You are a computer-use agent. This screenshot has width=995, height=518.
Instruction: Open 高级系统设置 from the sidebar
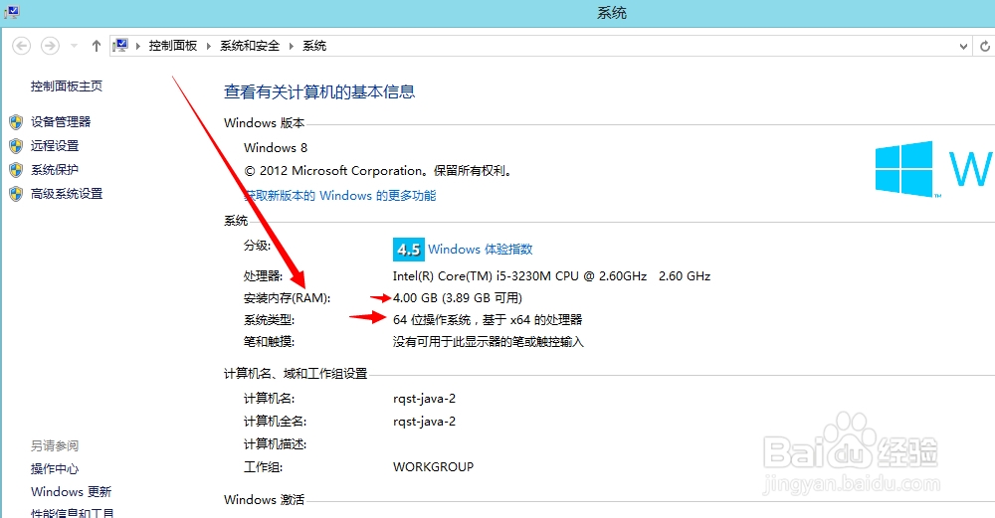click(x=67, y=194)
